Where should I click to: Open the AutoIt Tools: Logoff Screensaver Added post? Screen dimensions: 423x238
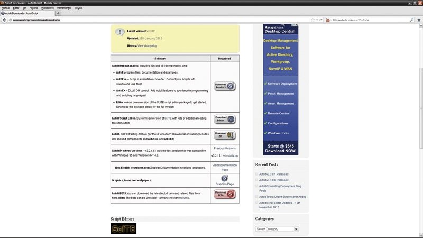click(282, 197)
